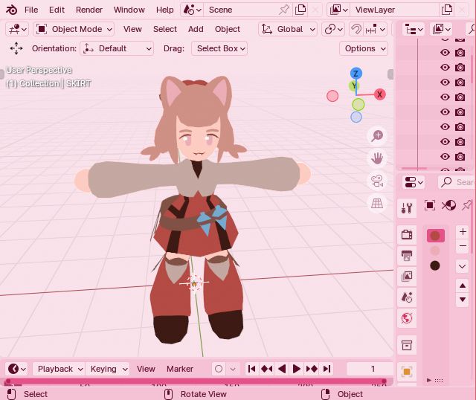This screenshot has width=476, height=400.
Task: Toggle camera view with the camera gizmo icon
Action: point(377,181)
